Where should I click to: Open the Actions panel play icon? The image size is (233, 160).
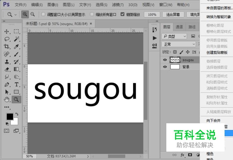point(155,38)
